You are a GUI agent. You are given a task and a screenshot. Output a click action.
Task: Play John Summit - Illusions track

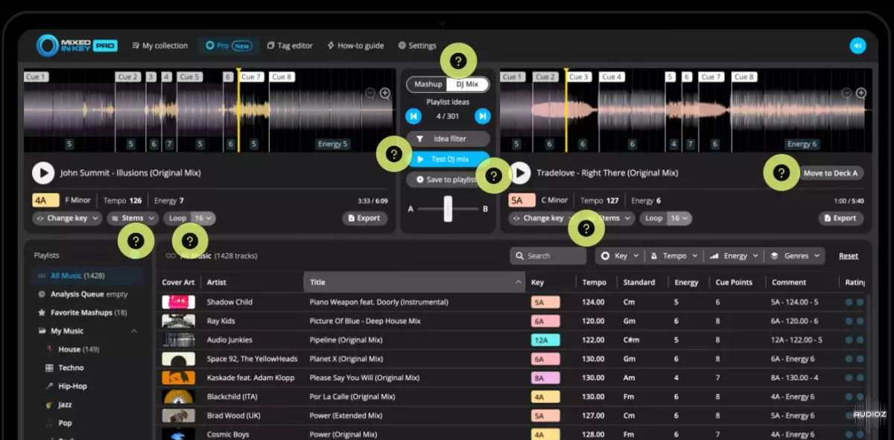(x=43, y=173)
